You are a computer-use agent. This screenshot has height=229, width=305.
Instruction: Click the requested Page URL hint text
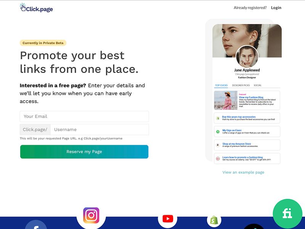point(71,139)
